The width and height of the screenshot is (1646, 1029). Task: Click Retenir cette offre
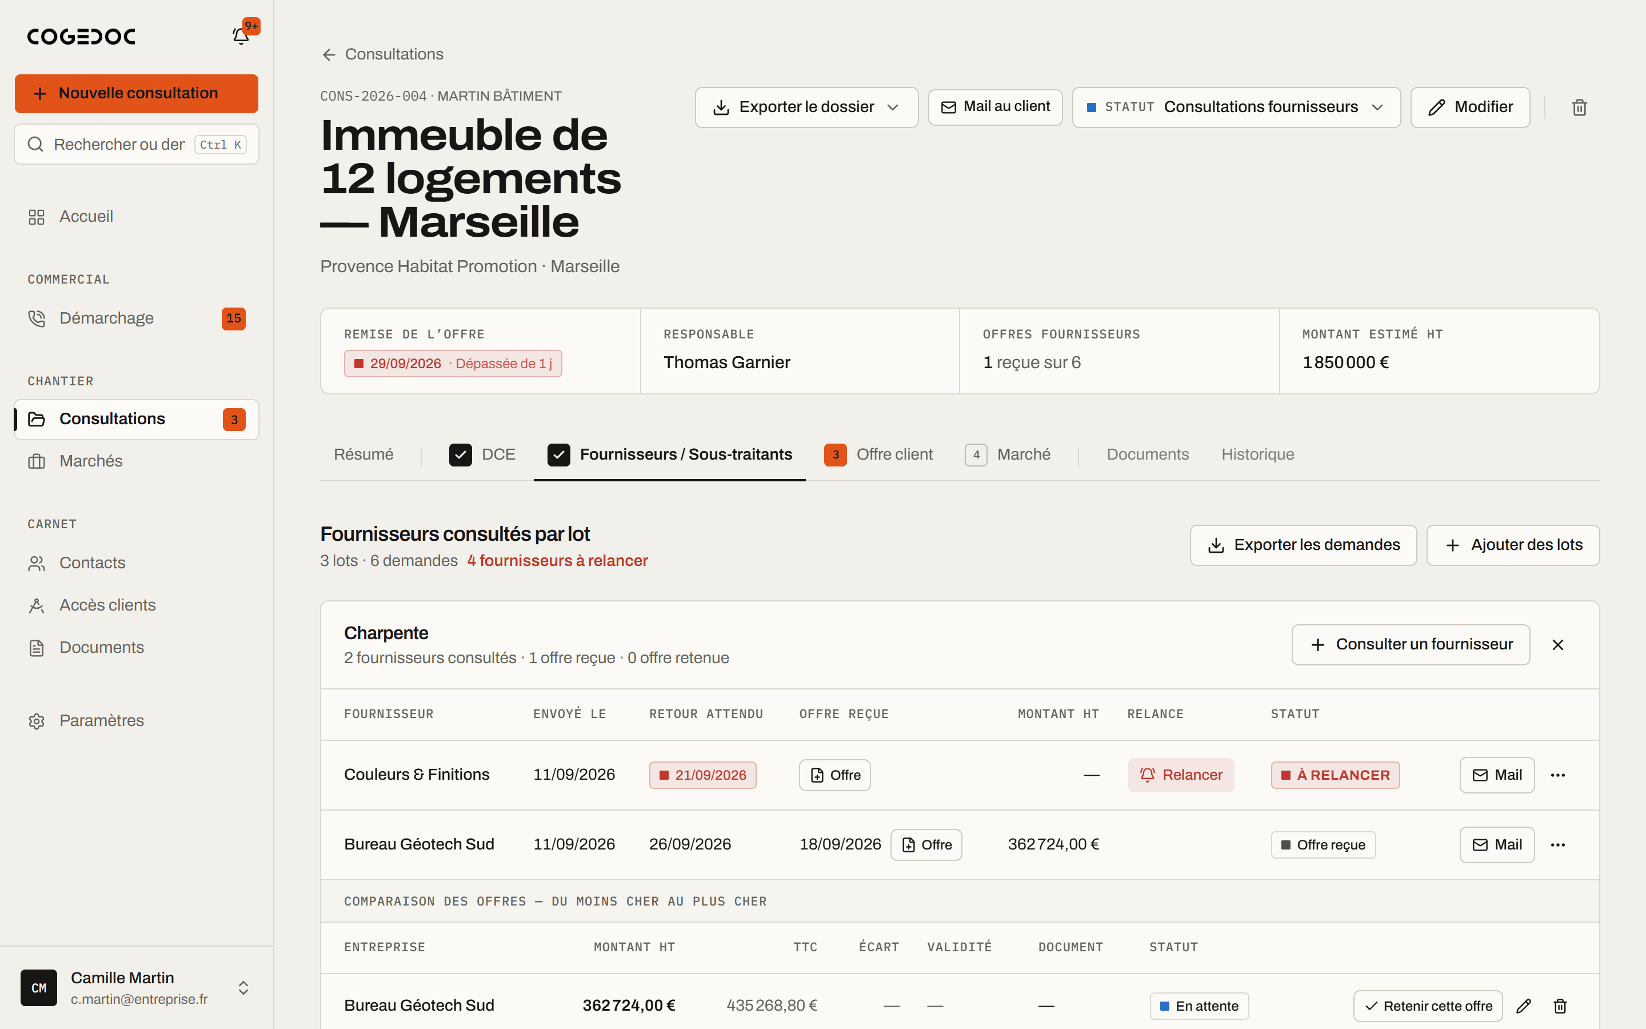[x=1428, y=1006]
